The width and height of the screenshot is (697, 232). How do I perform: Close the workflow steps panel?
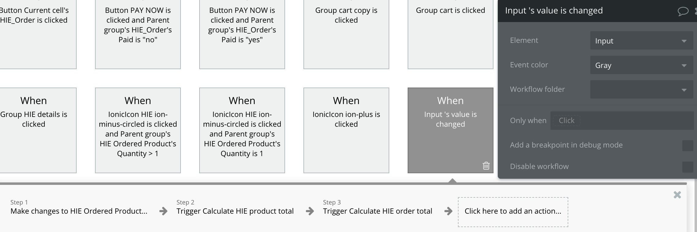click(677, 195)
